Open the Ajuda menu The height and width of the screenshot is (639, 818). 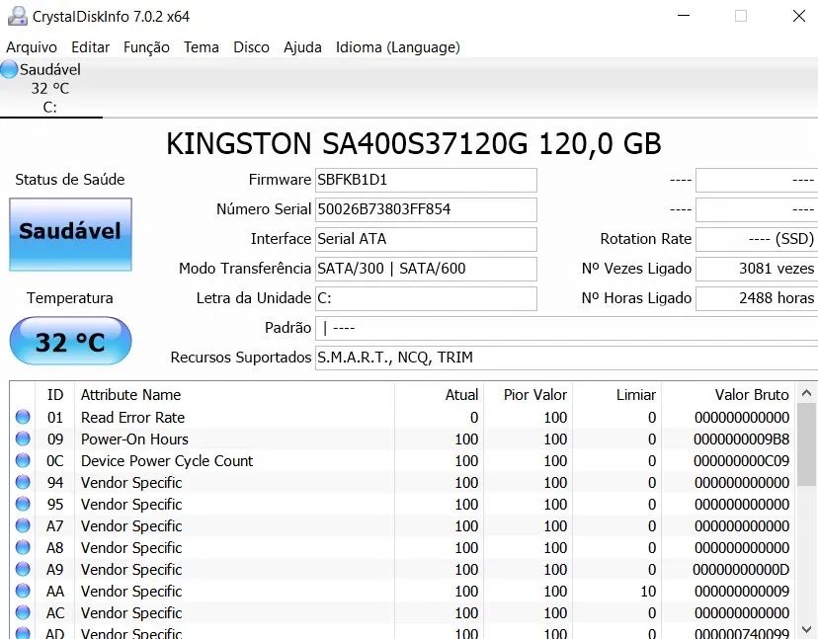coord(302,47)
